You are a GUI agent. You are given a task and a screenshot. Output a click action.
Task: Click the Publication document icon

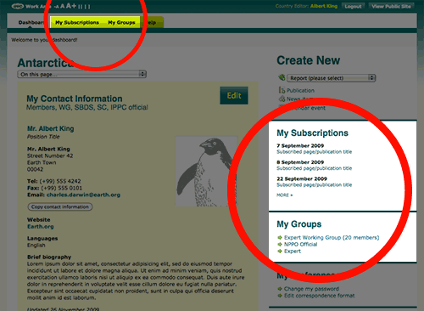click(x=282, y=90)
